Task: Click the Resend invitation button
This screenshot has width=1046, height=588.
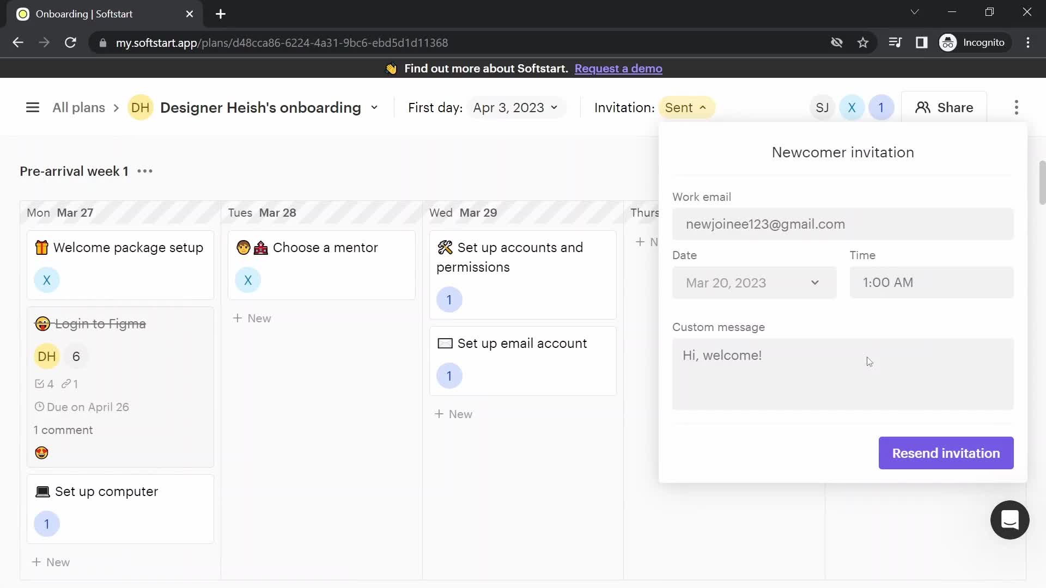Action: coord(946,453)
